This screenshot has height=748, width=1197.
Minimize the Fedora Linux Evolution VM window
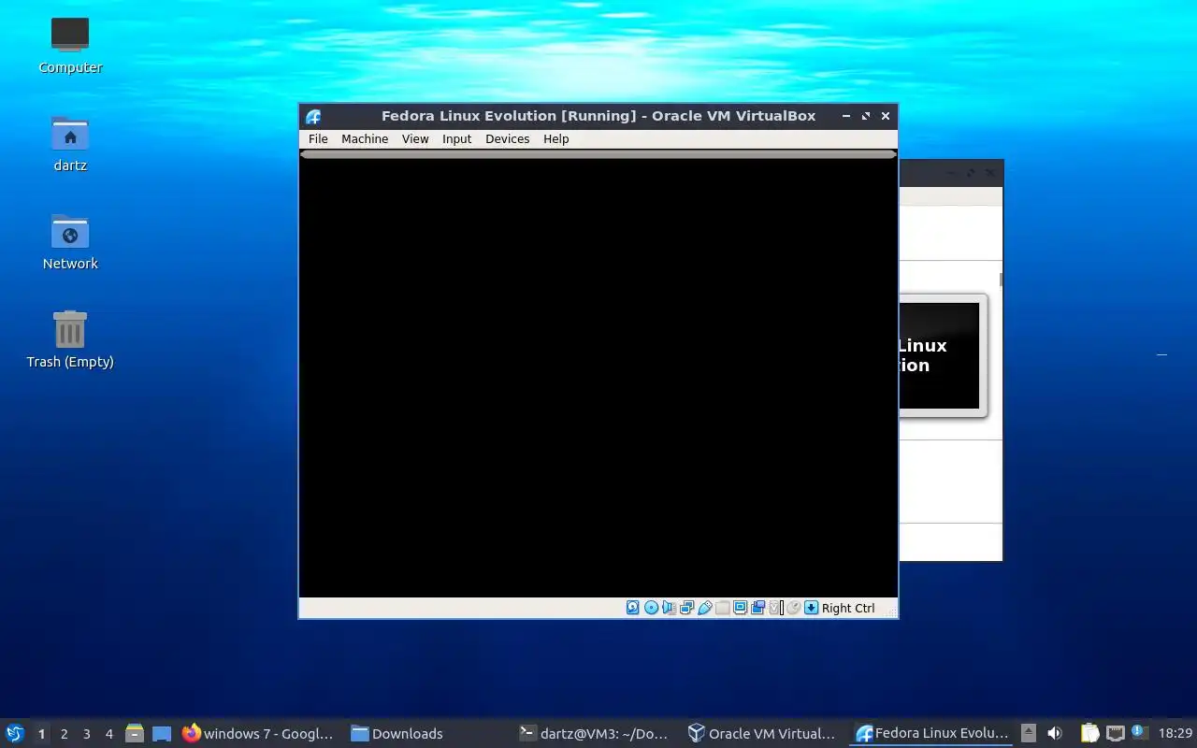[846, 116]
